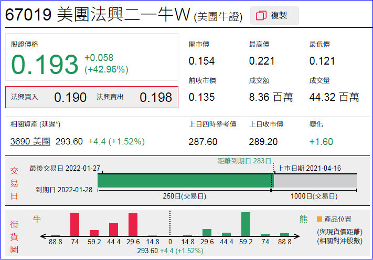
Task: Click the red bull bar at 29.6
Action: (x=133, y=224)
